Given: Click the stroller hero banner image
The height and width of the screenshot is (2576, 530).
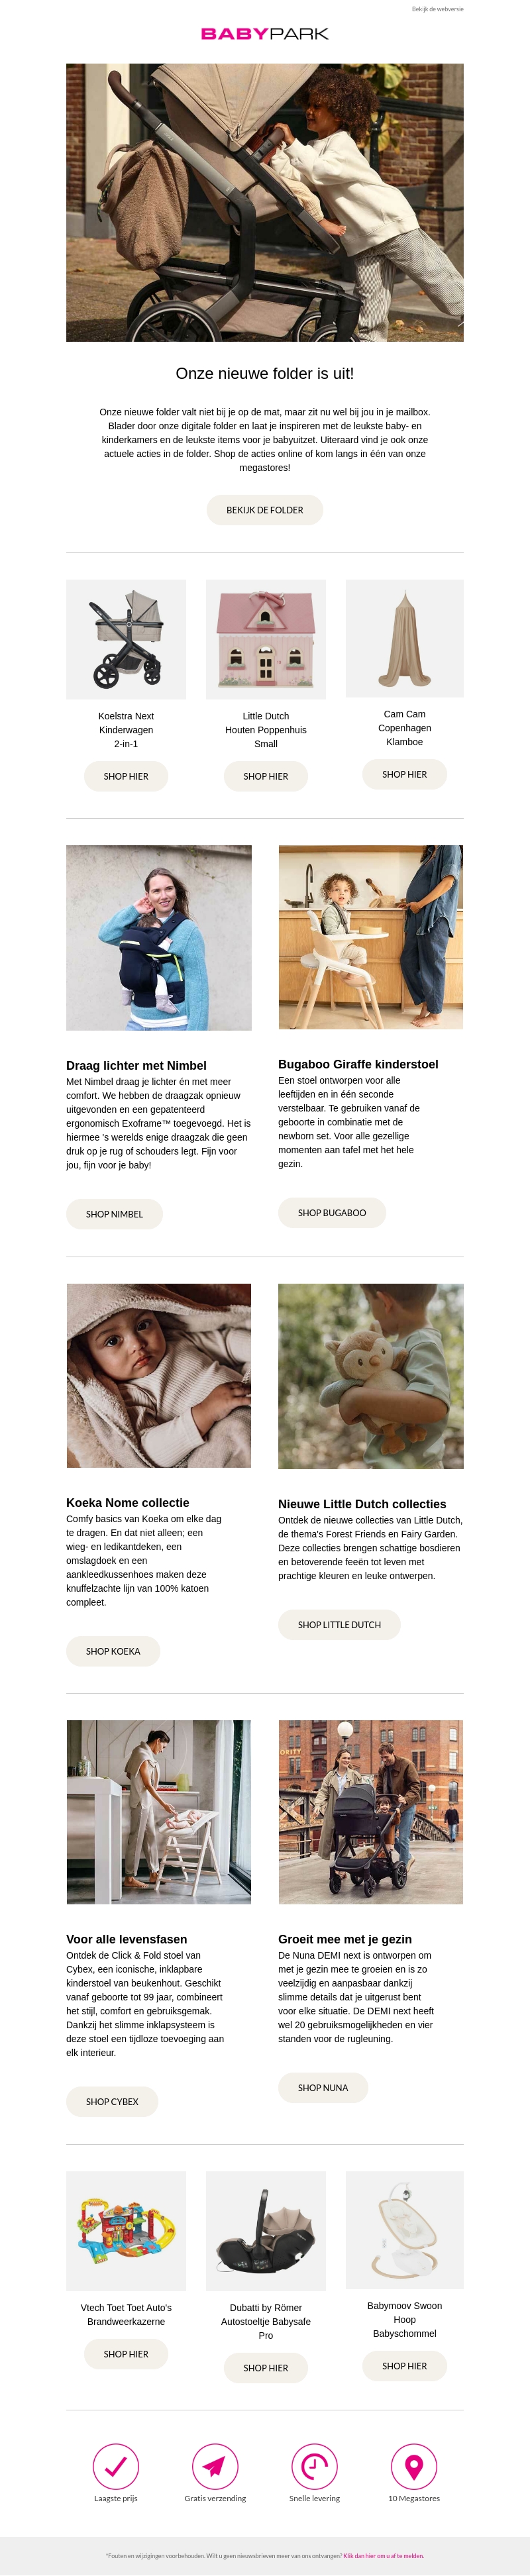Looking at the screenshot, I should 265,202.
